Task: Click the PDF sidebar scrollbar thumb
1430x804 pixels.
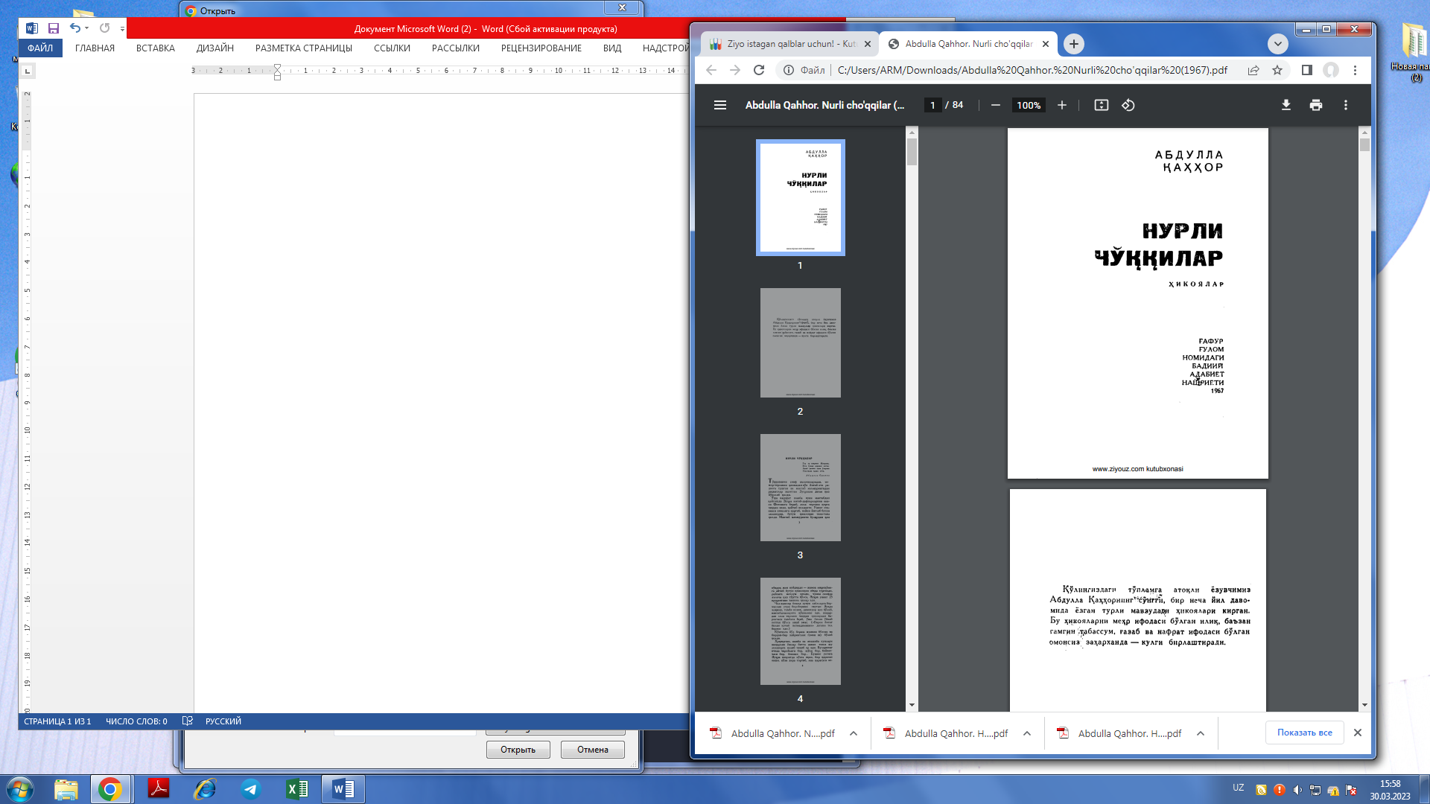Action: coord(912,153)
